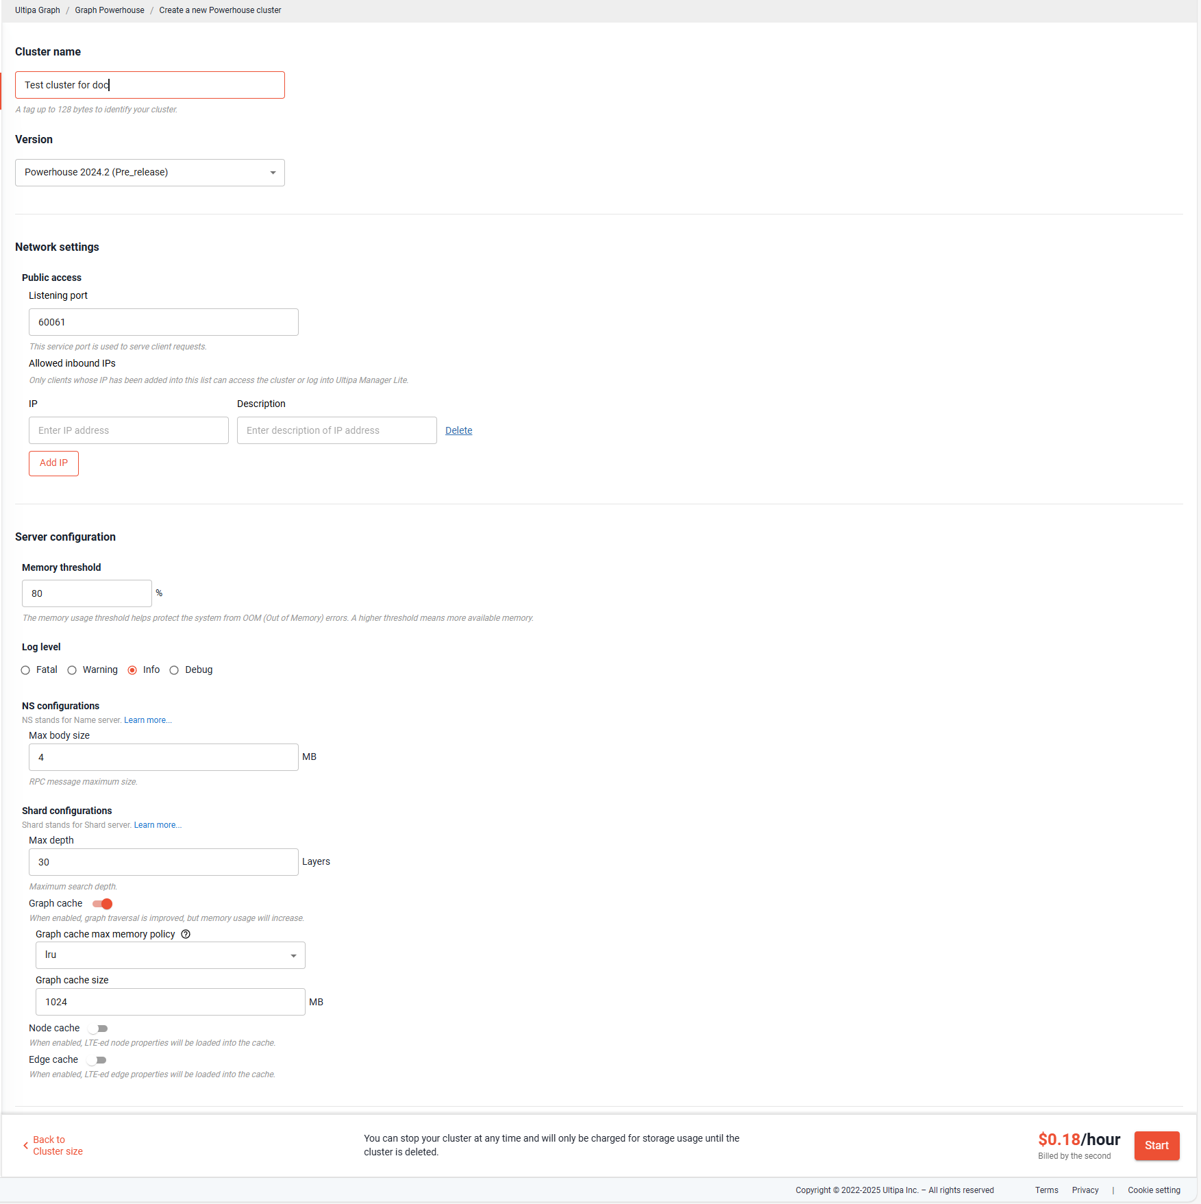Open the Version dropdown
Image resolution: width=1201 pixels, height=1204 pixels.
(149, 173)
